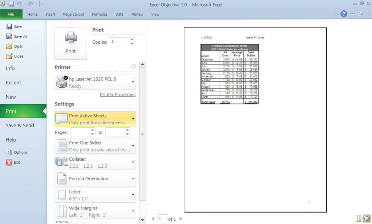Image resolution: width=372 pixels, height=224 pixels.
Task: Click the Undo icon in Quick Access Toolbar
Action: click(19, 4)
